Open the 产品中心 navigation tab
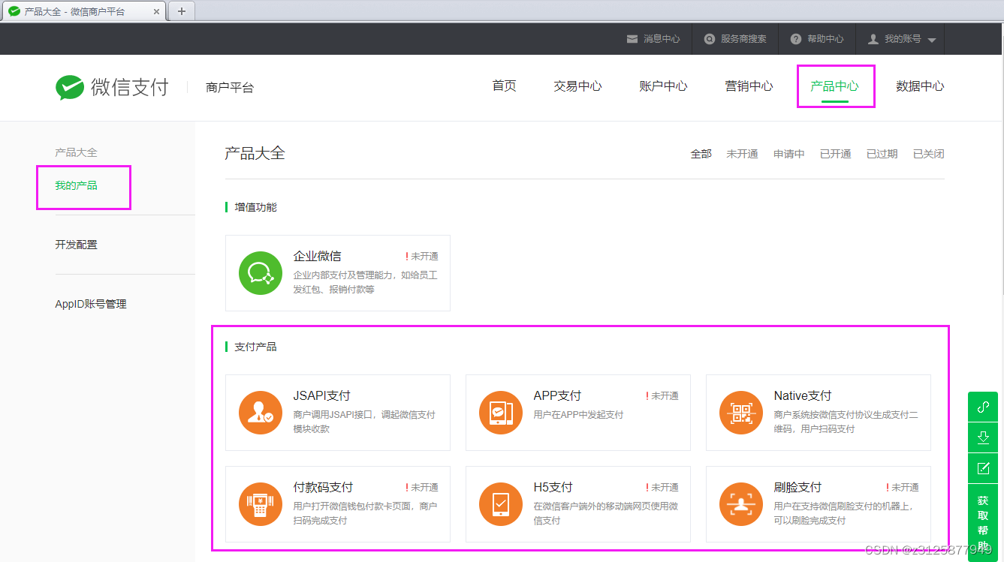 pyautogui.click(x=834, y=86)
